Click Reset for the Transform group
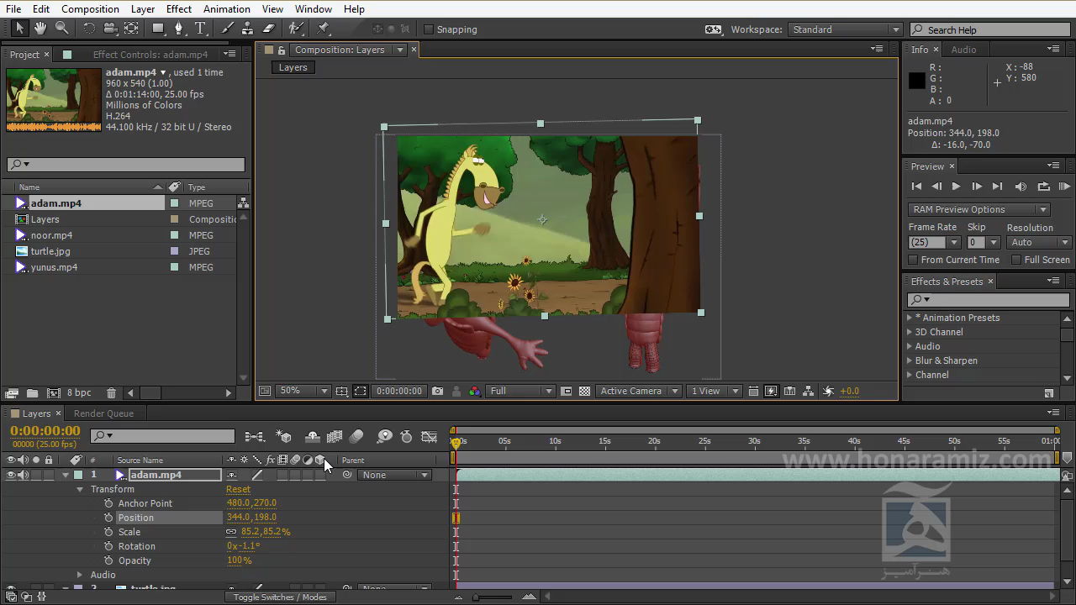 [238, 489]
